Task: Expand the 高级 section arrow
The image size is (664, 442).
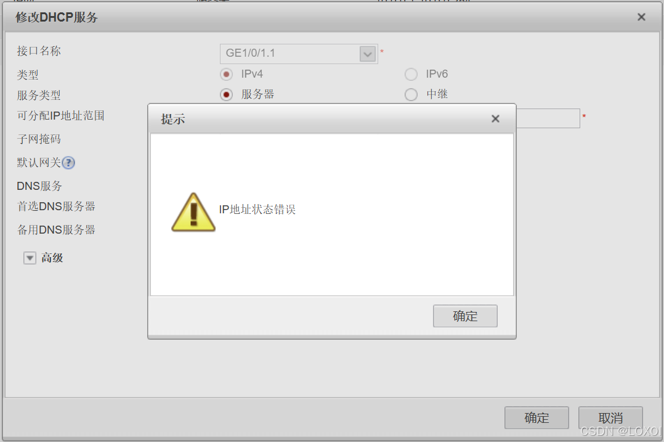Action: point(30,258)
